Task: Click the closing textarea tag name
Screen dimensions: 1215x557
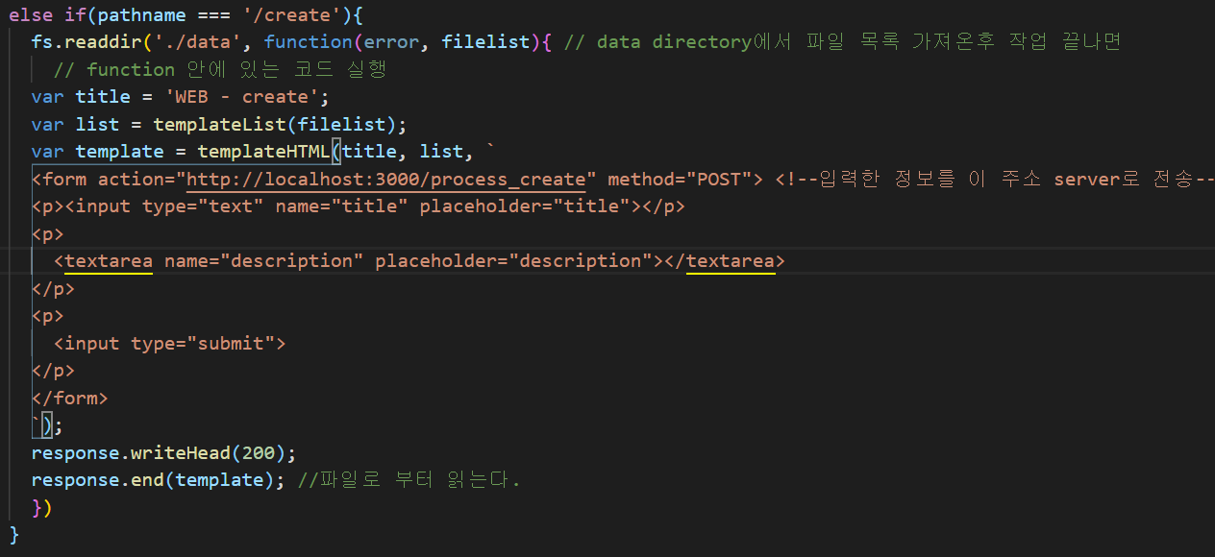Action: 731,260
